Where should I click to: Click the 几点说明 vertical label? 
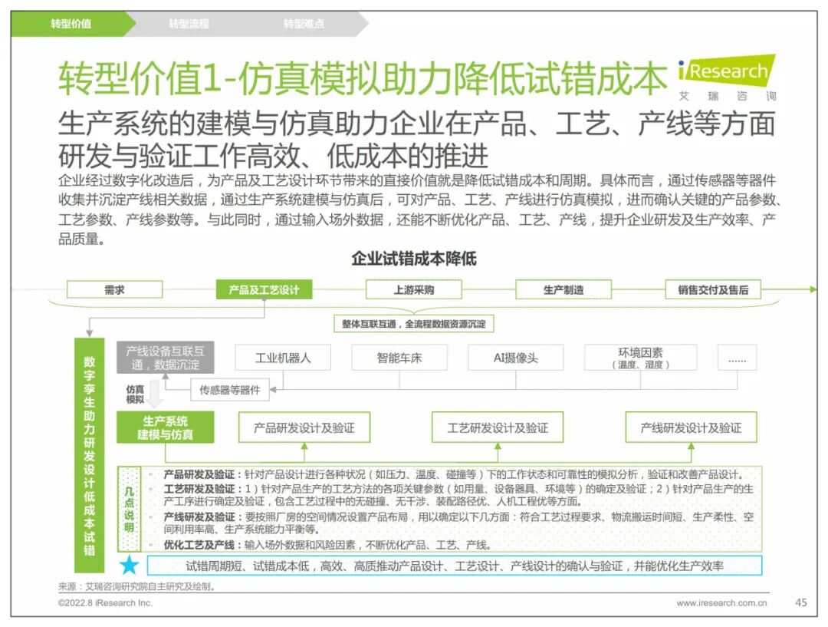click(x=130, y=509)
